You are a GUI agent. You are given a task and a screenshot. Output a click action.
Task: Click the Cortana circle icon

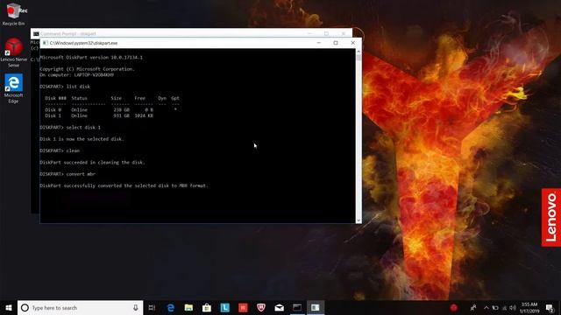pos(25,307)
